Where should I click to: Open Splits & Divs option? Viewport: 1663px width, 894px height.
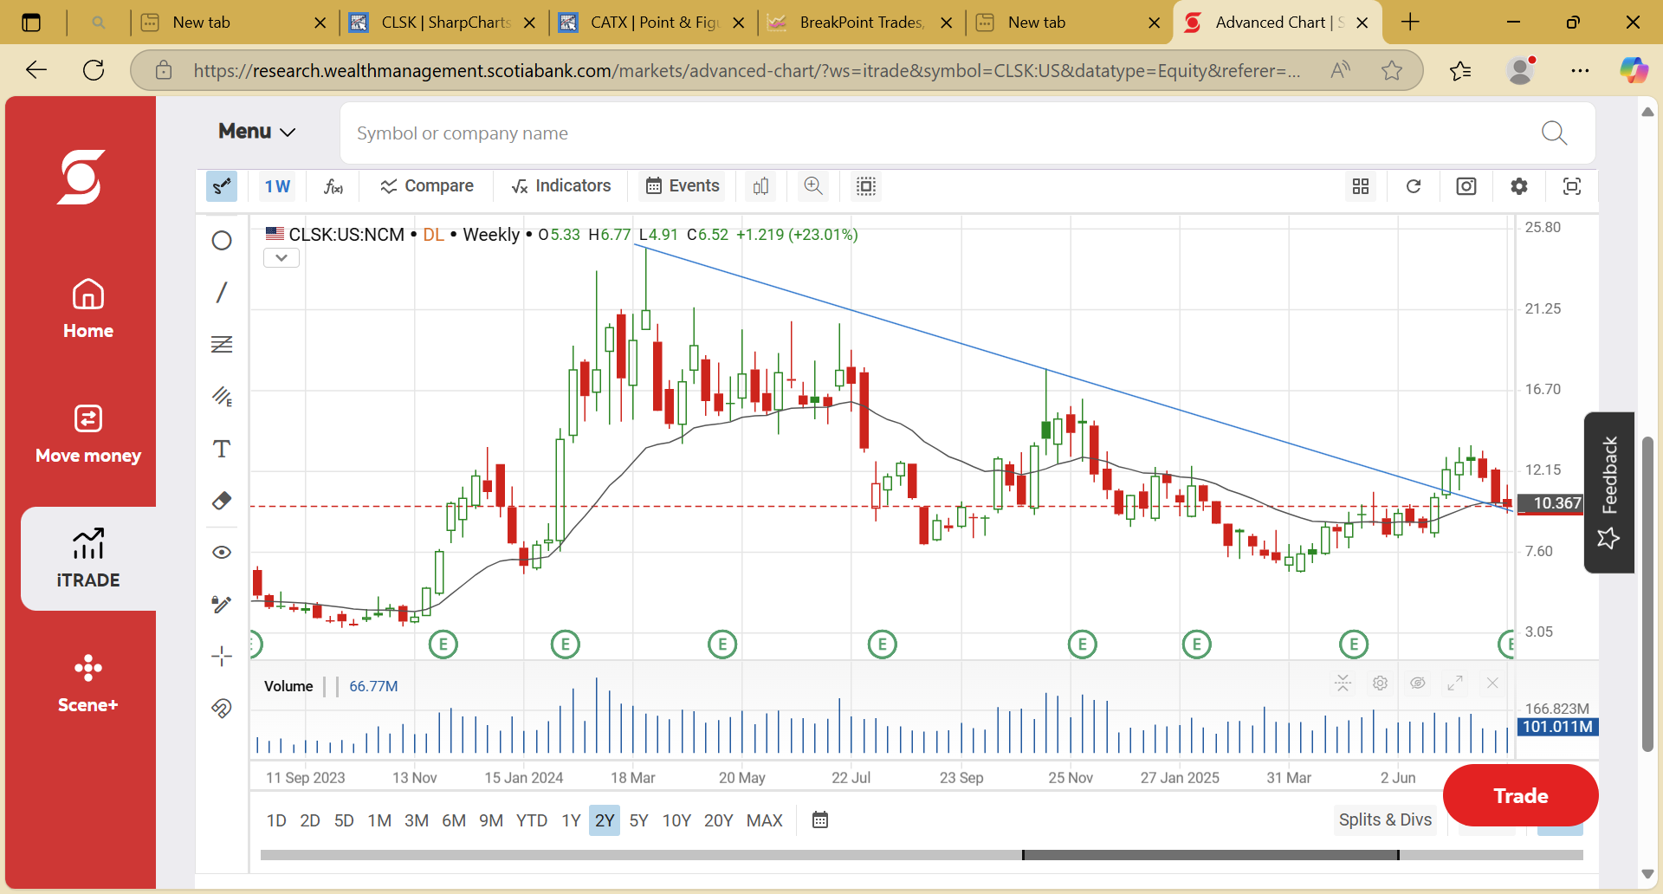point(1385,819)
